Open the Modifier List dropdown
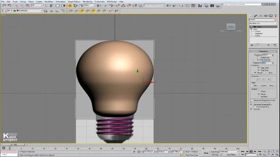This screenshot has height=157, width=280. pyautogui.click(x=263, y=23)
